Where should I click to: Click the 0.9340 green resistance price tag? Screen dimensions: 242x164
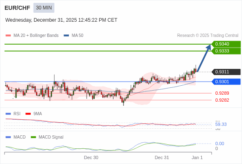click(226, 44)
